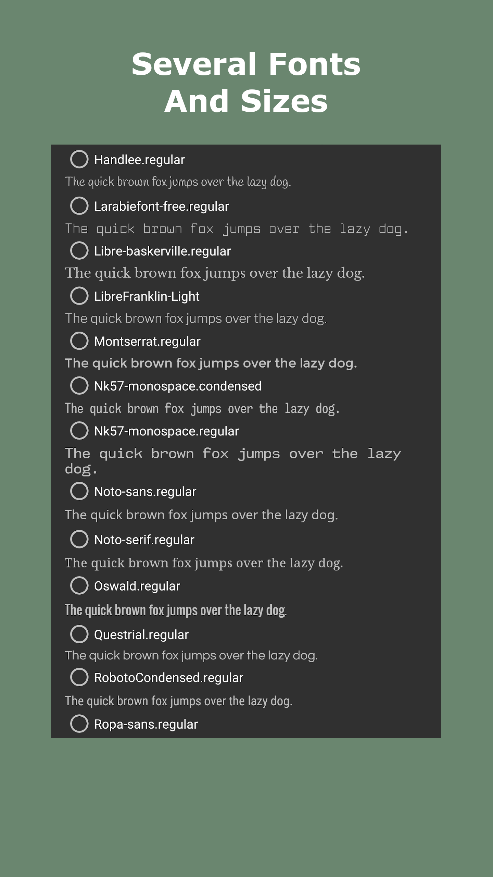Pick the Ropa-sans.regular radio button
The width and height of the screenshot is (493, 877).
click(79, 724)
